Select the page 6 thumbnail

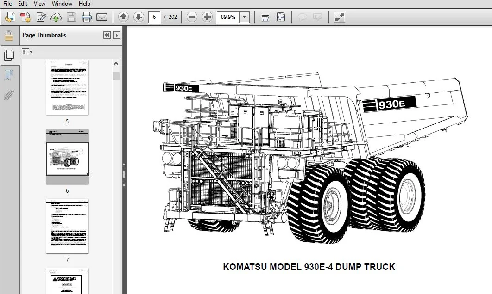[68, 157]
